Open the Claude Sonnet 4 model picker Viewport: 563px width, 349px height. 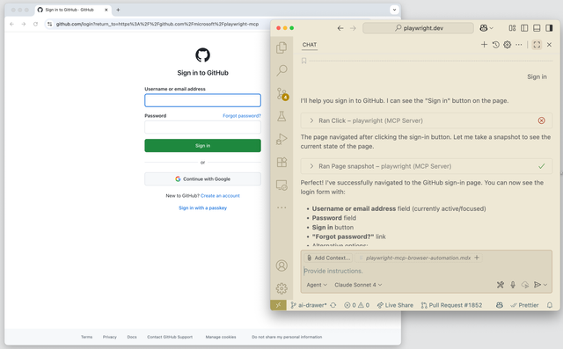click(x=358, y=285)
